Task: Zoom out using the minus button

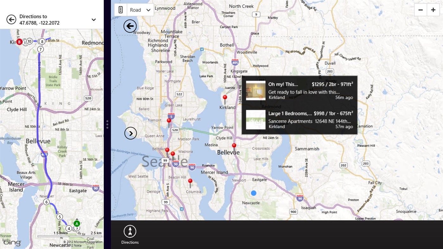Action: tap(420, 9)
